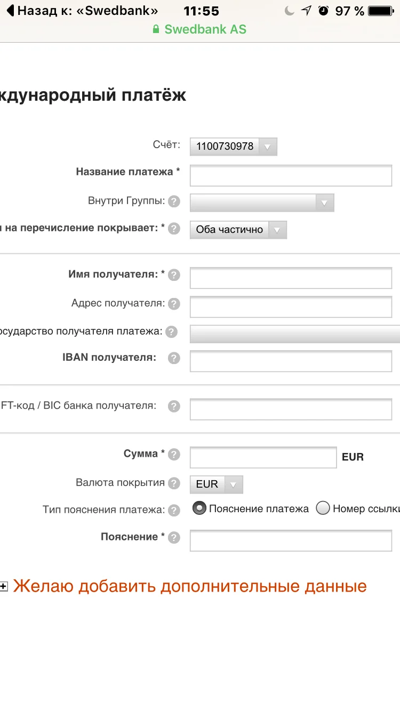Click help icon beside IBAN получателя

tap(174, 358)
